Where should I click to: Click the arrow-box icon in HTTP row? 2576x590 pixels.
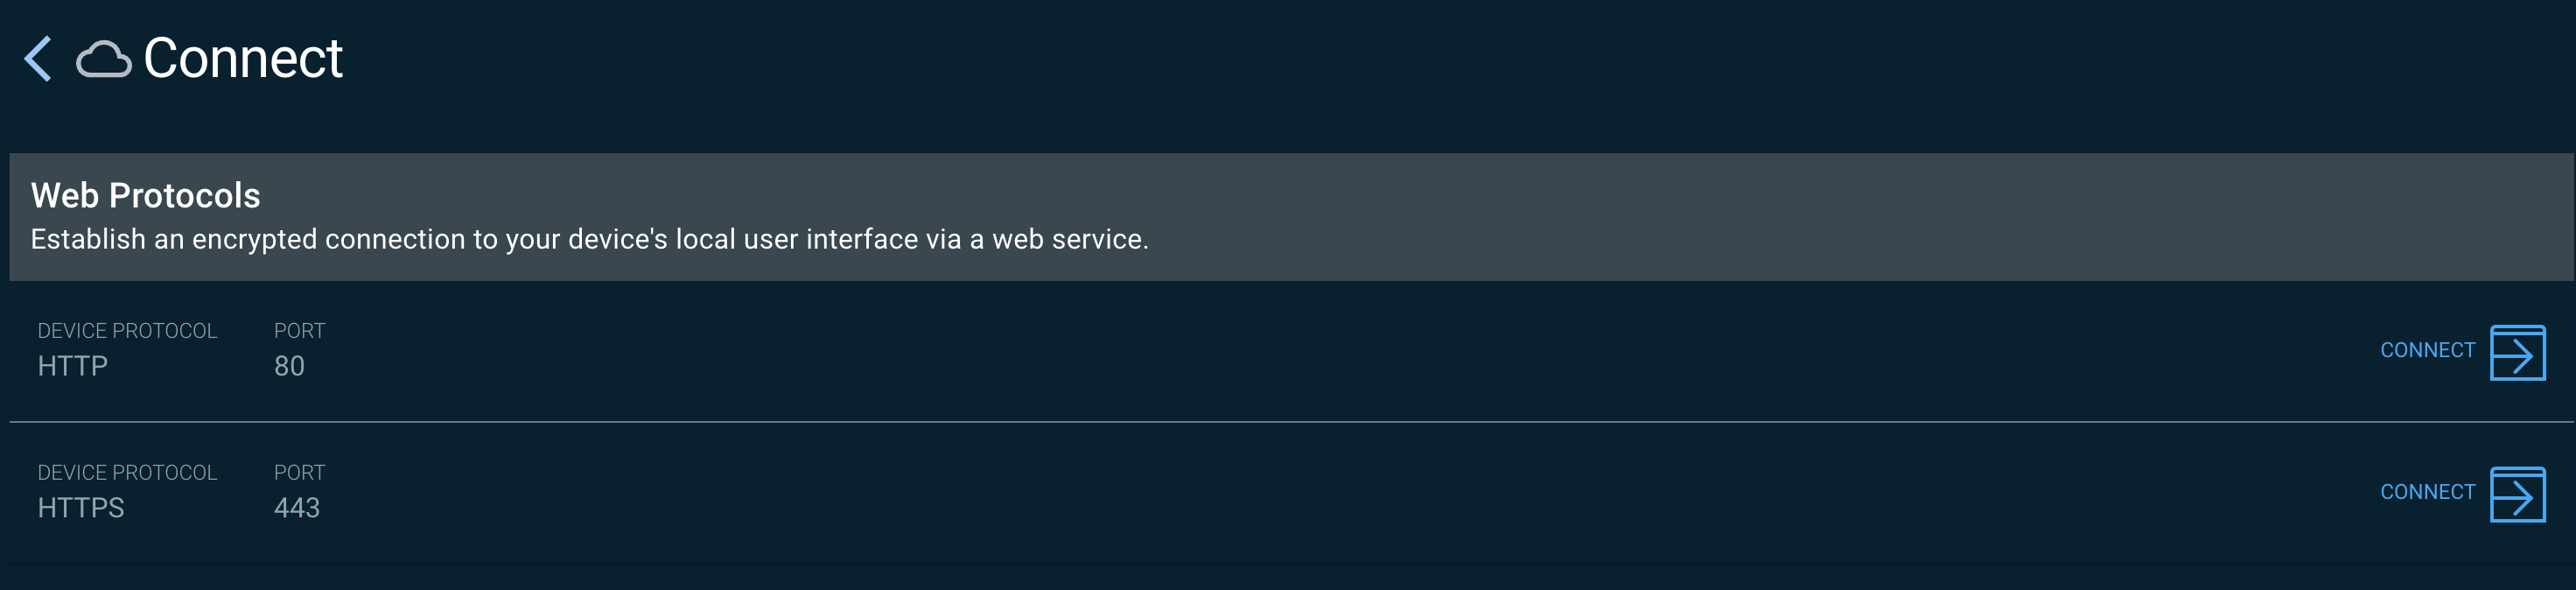pyautogui.click(x=2517, y=353)
